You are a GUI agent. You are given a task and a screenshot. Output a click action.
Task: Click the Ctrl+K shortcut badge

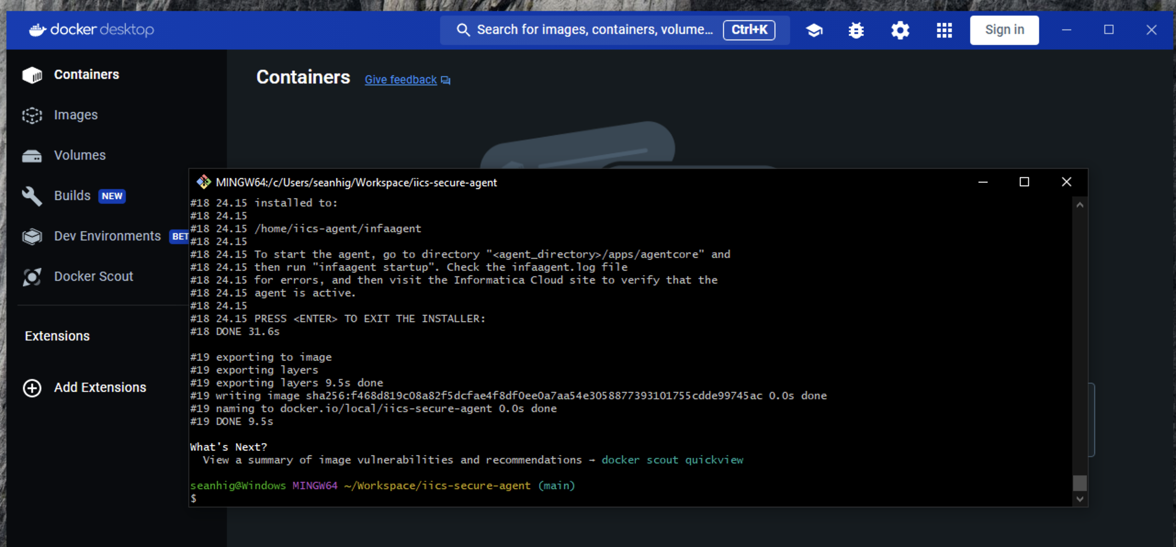749,30
